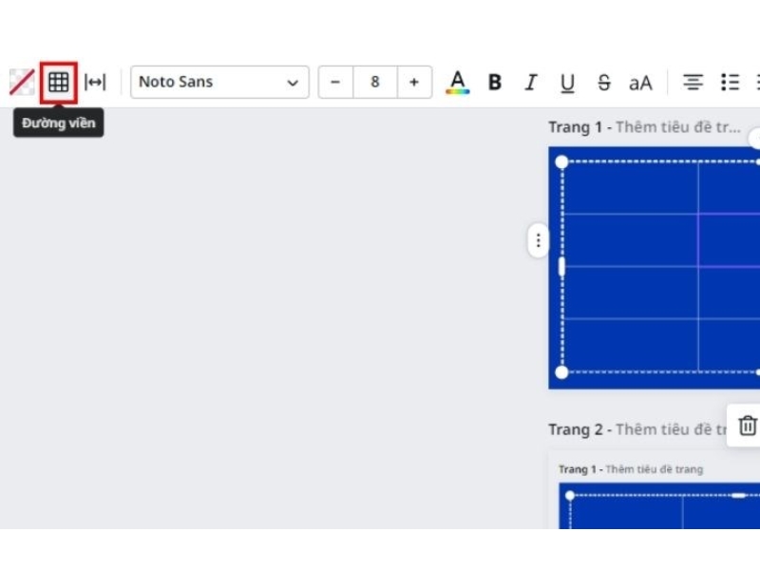Toggle bold text formatting

click(494, 82)
